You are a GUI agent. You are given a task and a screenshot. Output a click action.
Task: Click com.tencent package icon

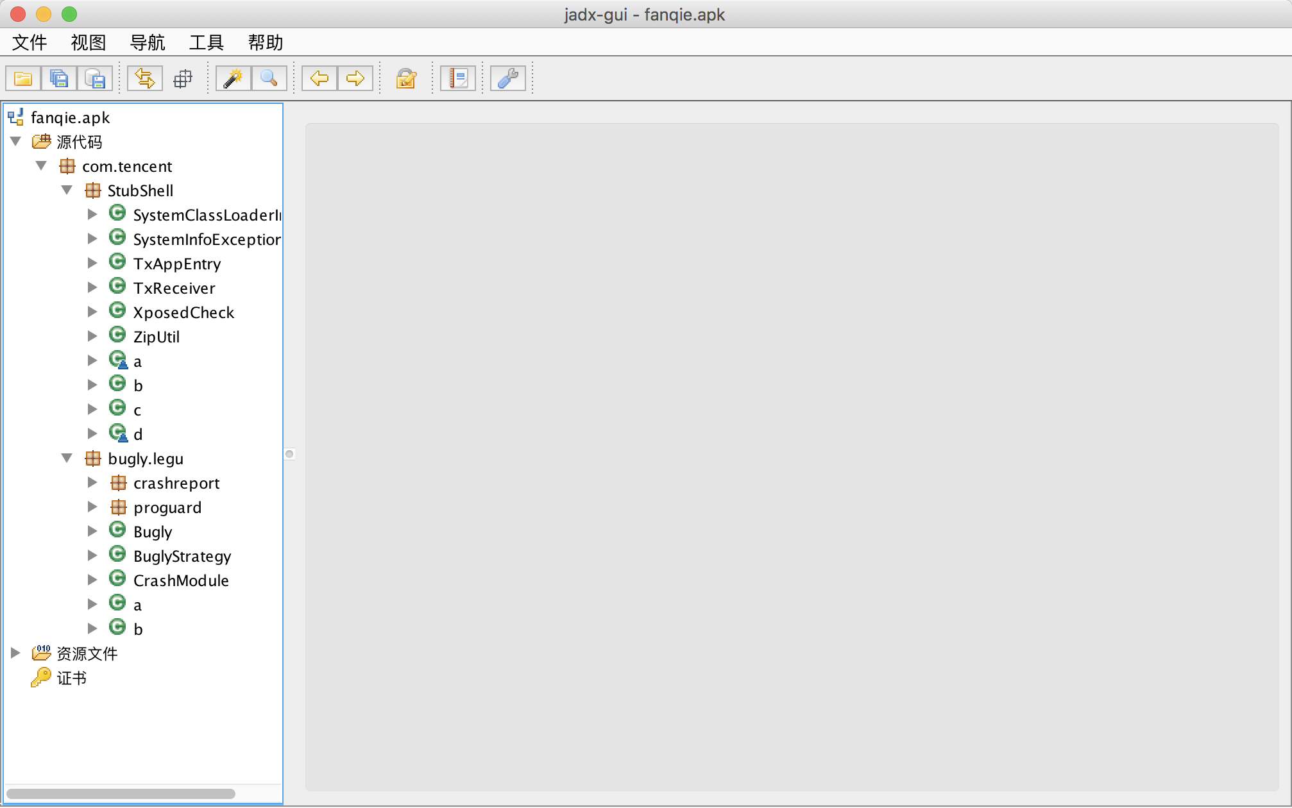point(67,166)
